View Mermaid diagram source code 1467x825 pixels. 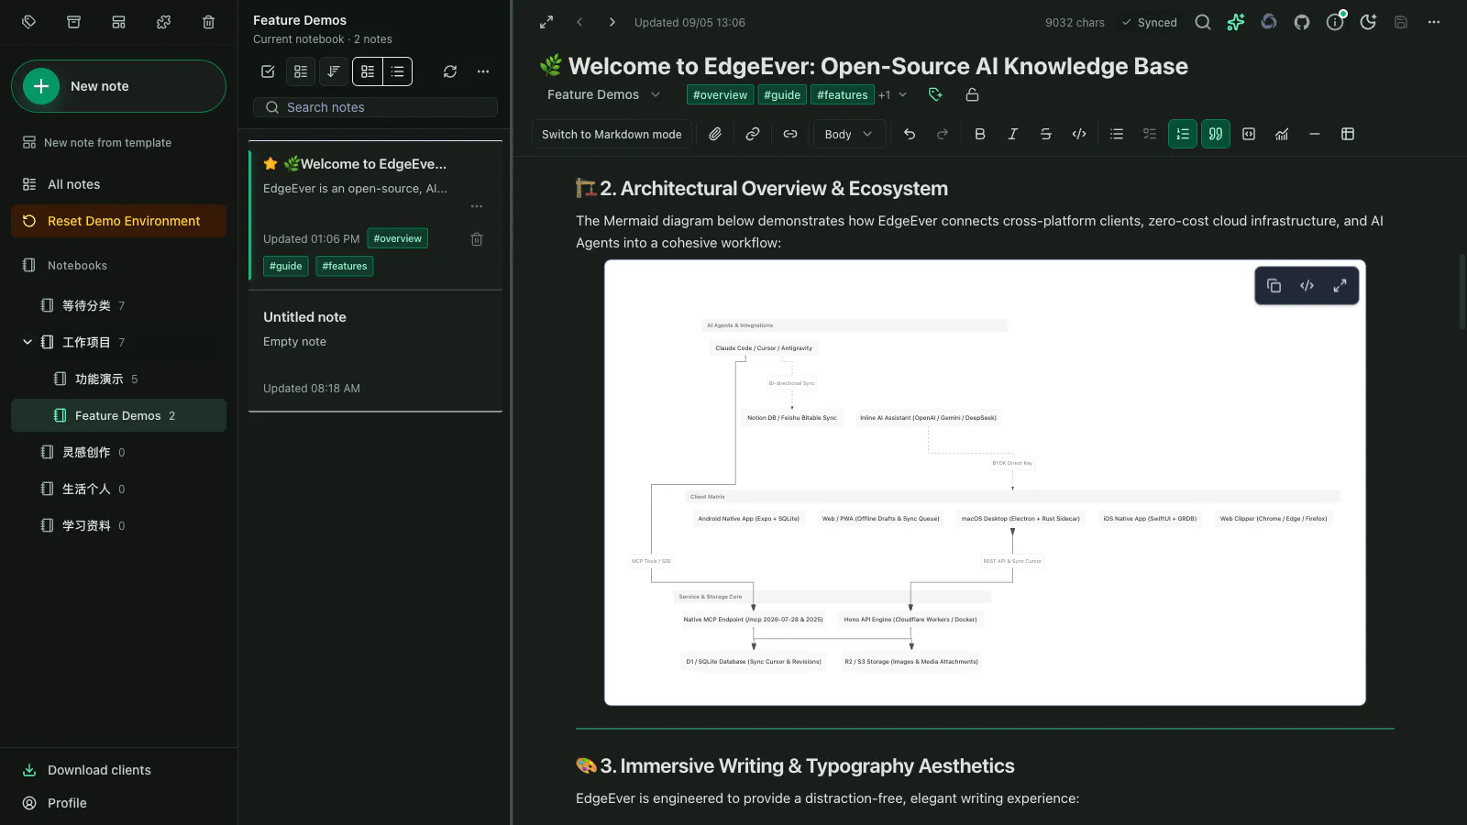[x=1307, y=286]
